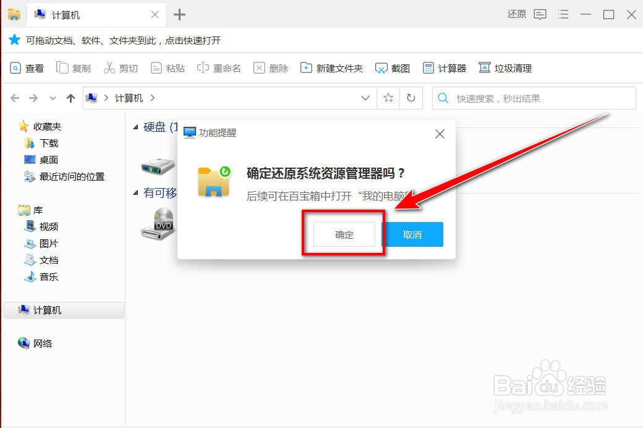Expand chevron after 计算机 breadcrumb
Viewport: 643px width, 428px height.
153,98
